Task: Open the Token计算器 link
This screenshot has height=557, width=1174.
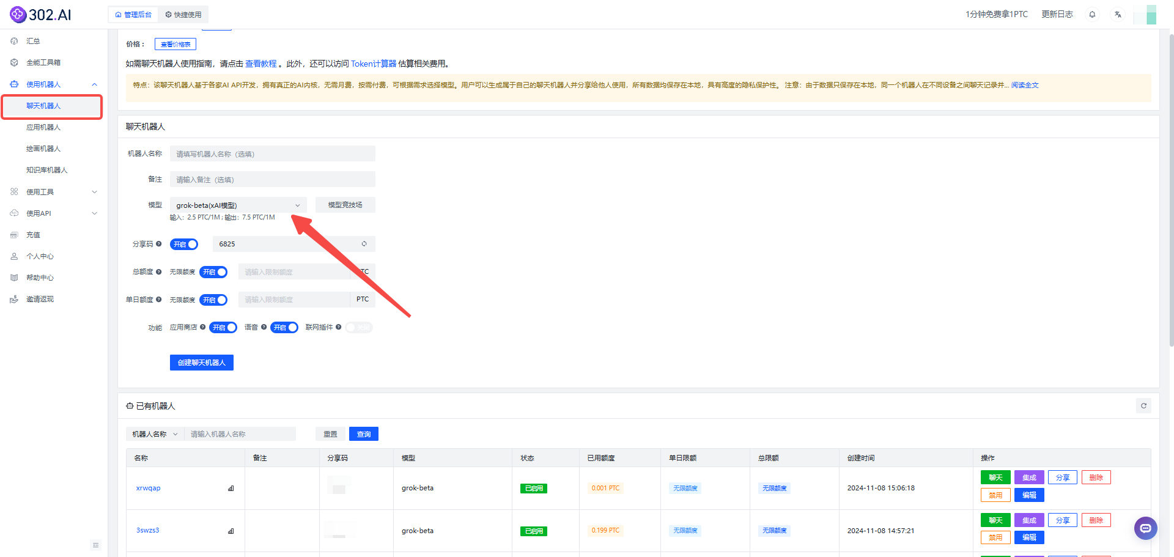Action: [x=374, y=64]
